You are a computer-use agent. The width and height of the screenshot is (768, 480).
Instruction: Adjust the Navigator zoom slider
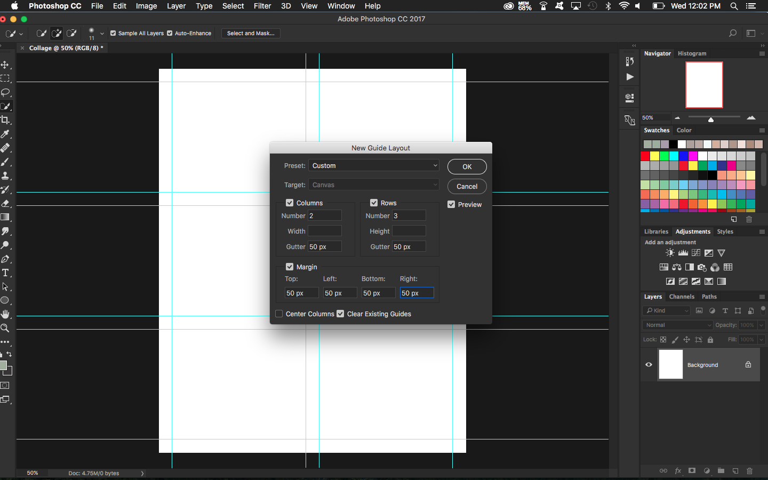(x=711, y=119)
